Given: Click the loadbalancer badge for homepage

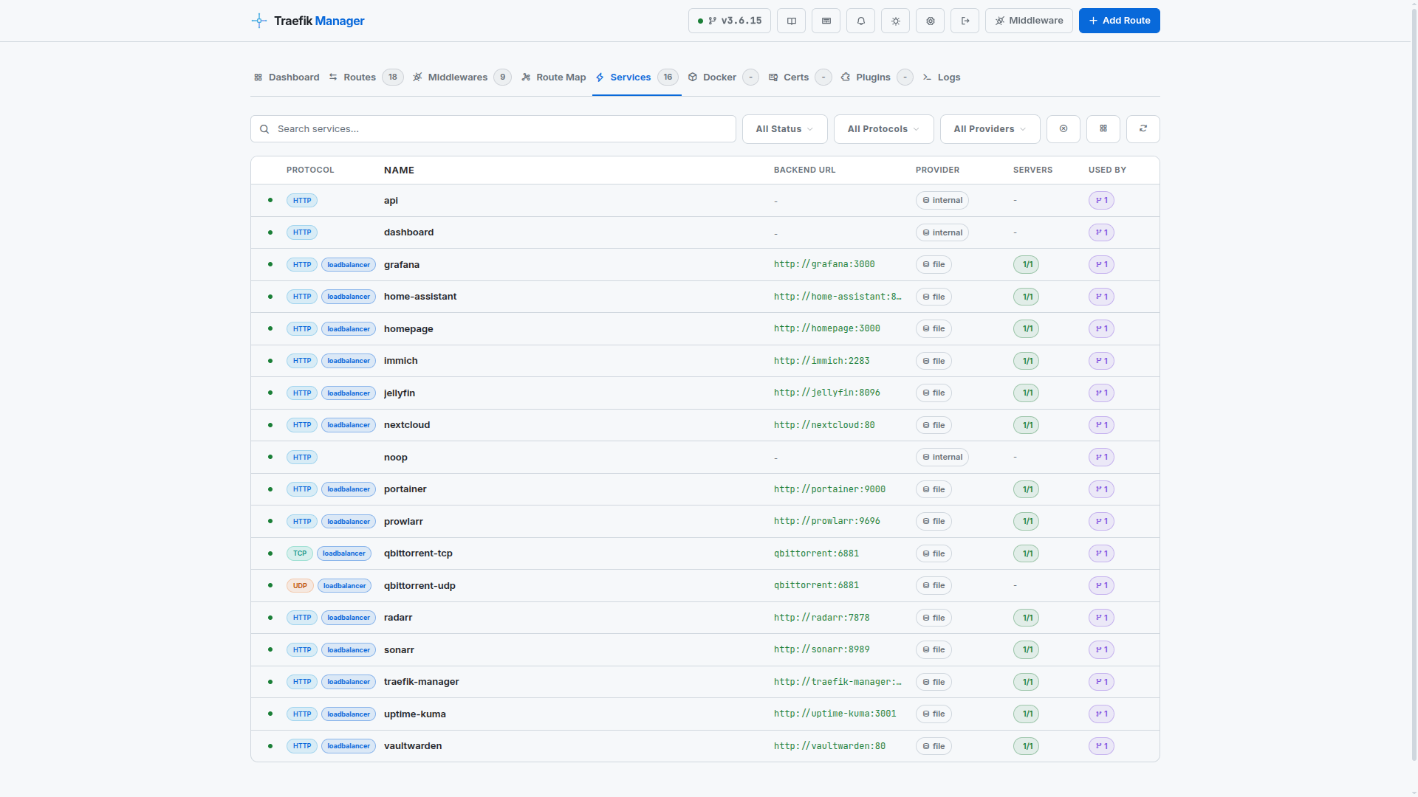Looking at the screenshot, I should (x=349, y=329).
